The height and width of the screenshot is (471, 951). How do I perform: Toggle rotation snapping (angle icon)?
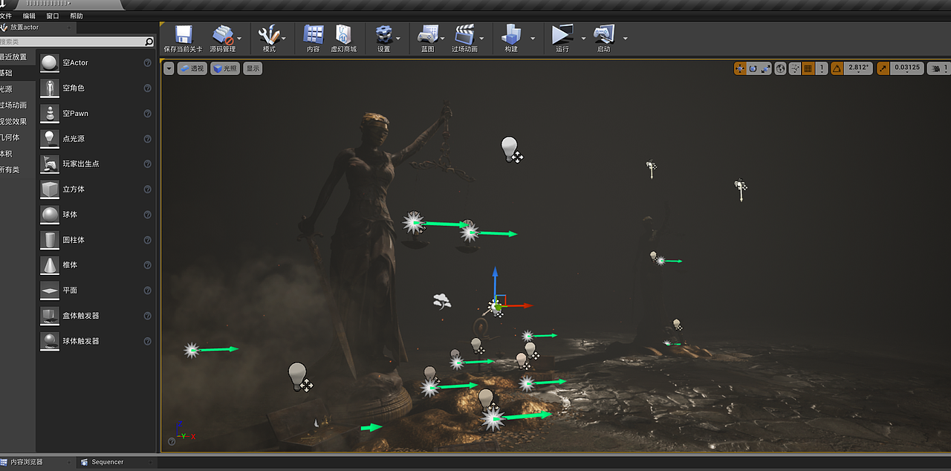pyautogui.click(x=837, y=68)
